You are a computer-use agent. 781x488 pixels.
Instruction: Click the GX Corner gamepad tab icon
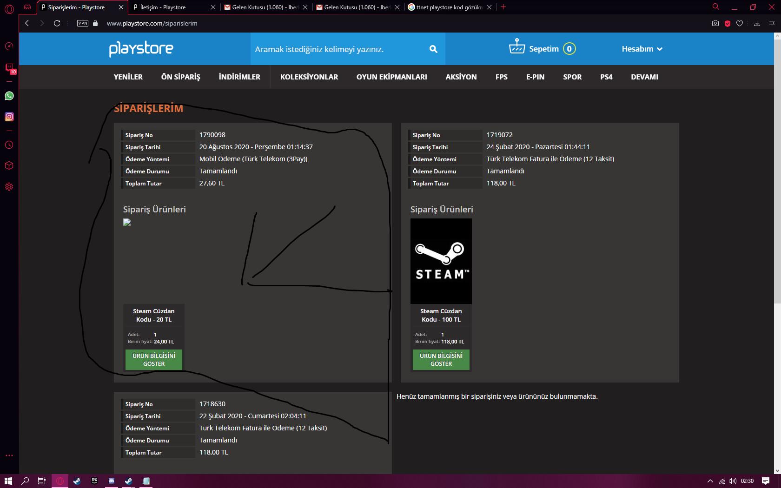point(27,7)
